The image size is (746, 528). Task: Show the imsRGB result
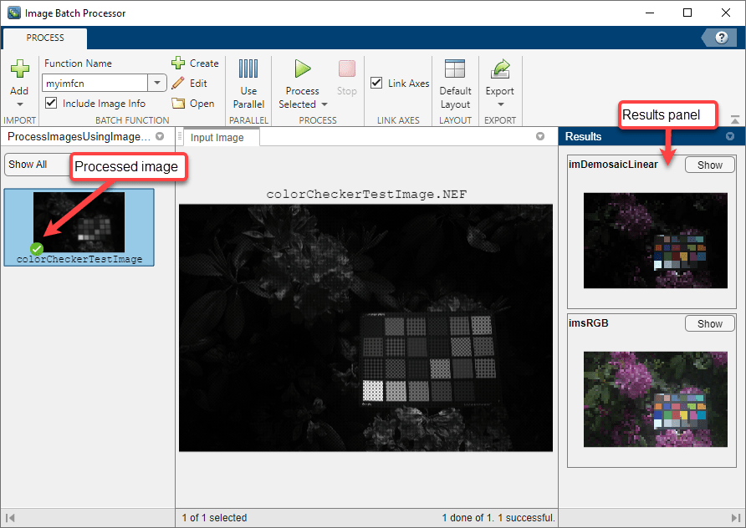[709, 323]
